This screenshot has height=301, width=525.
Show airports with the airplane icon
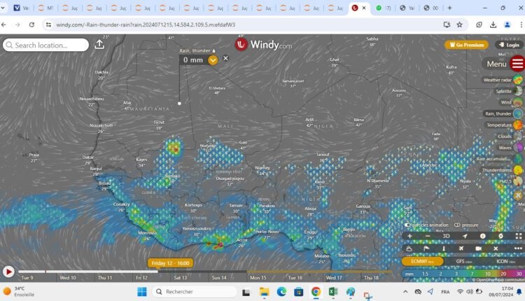[461, 248]
